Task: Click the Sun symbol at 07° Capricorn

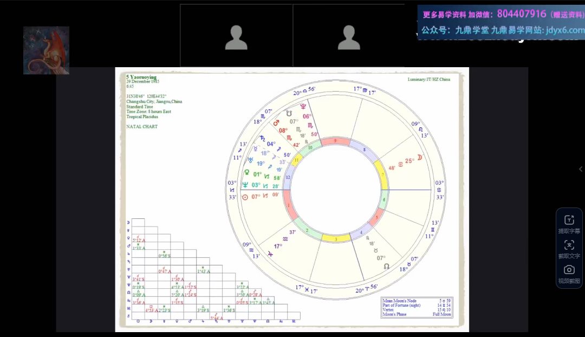Action: [244, 197]
